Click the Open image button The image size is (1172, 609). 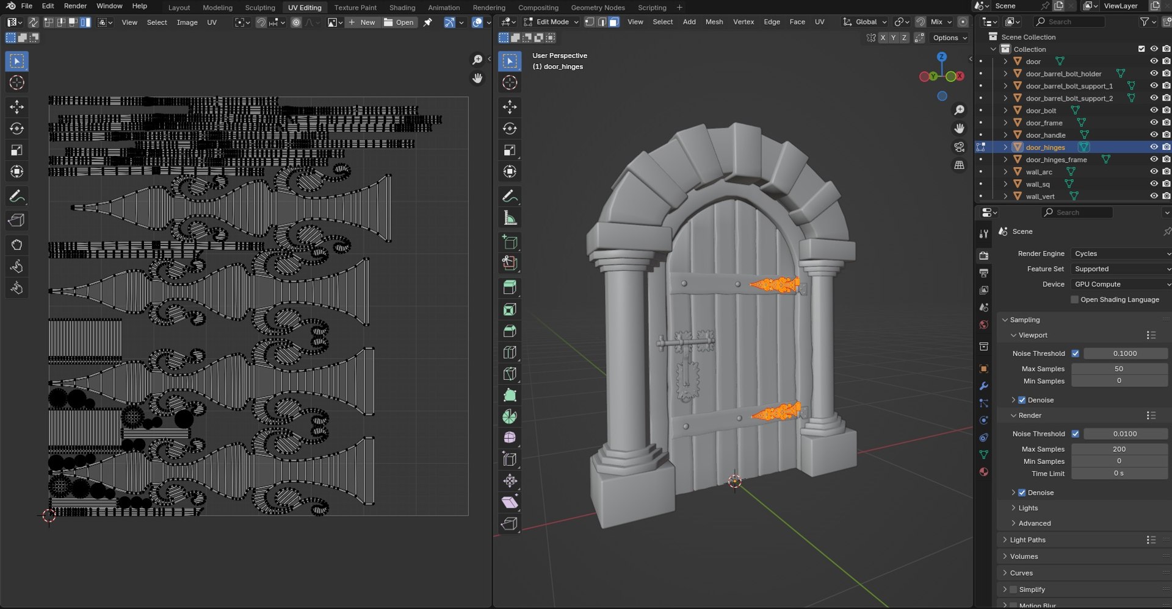coord(399,23)
